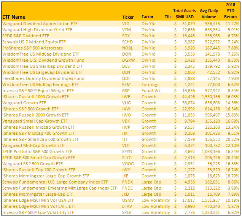Select 'iShares Edge MSCI Min Vol EAFE ETF' name

pyautogui.click(x=39, y=206)
